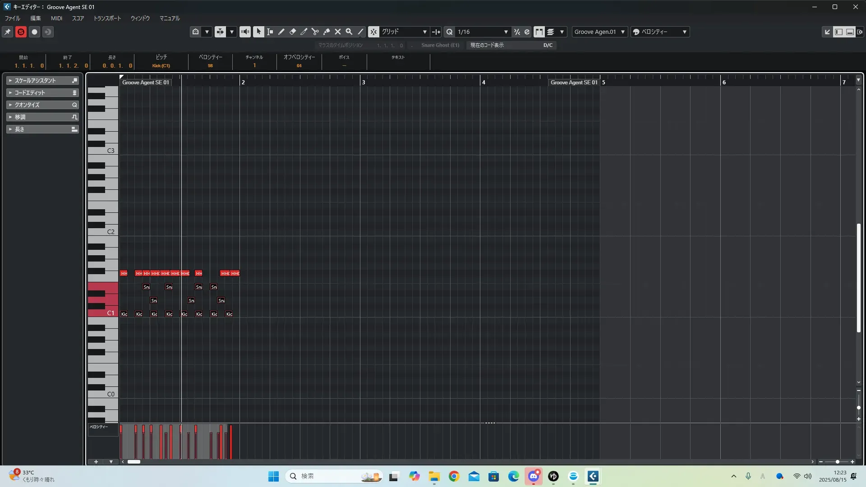Click the 現在のコード表示 button
Screen dimensions: 866x487
(x=487, y=45)
